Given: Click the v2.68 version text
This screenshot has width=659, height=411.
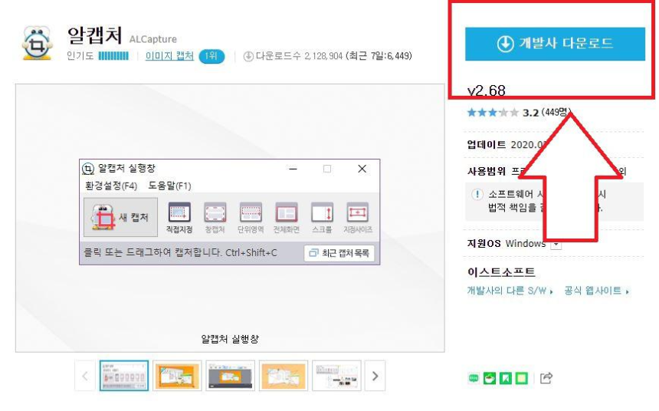Looking at the screenshot, I should 487,90.
